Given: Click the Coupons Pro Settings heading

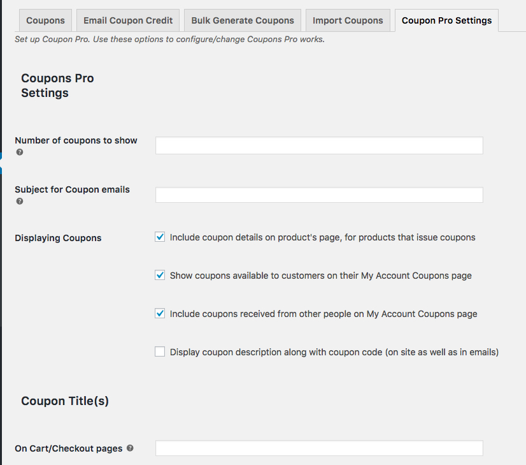Looking at the screenshot, I should point(57,85).
